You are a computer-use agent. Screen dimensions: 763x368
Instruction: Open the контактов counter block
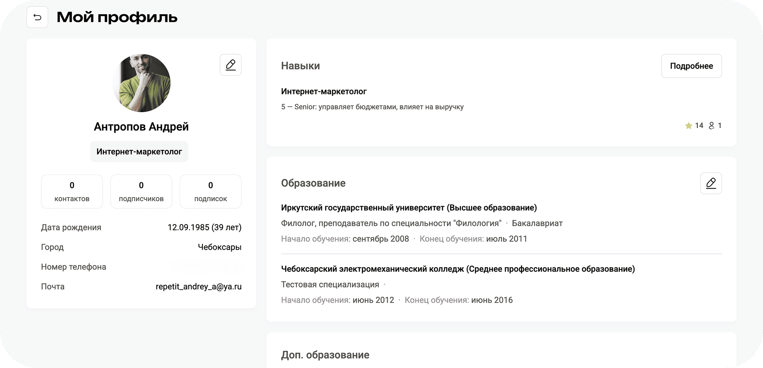coord(72,192)
